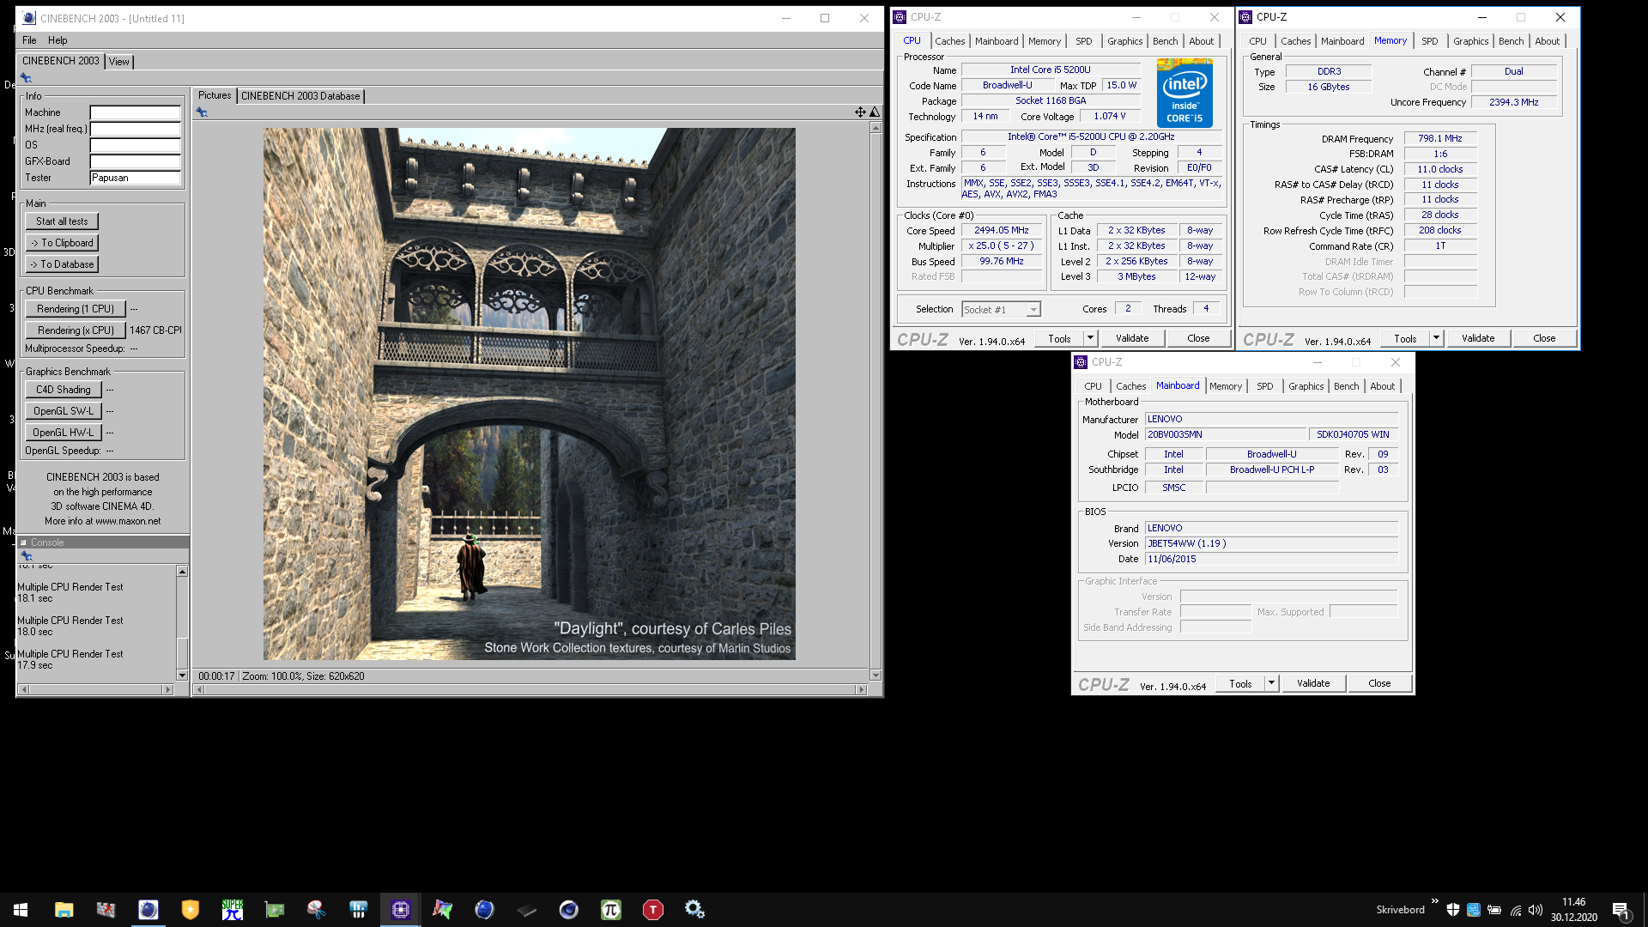Click the clock showing 11.46

(x=1573, y=902)
